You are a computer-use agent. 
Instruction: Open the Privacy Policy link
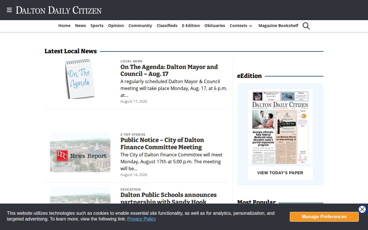tap(141, 219)
